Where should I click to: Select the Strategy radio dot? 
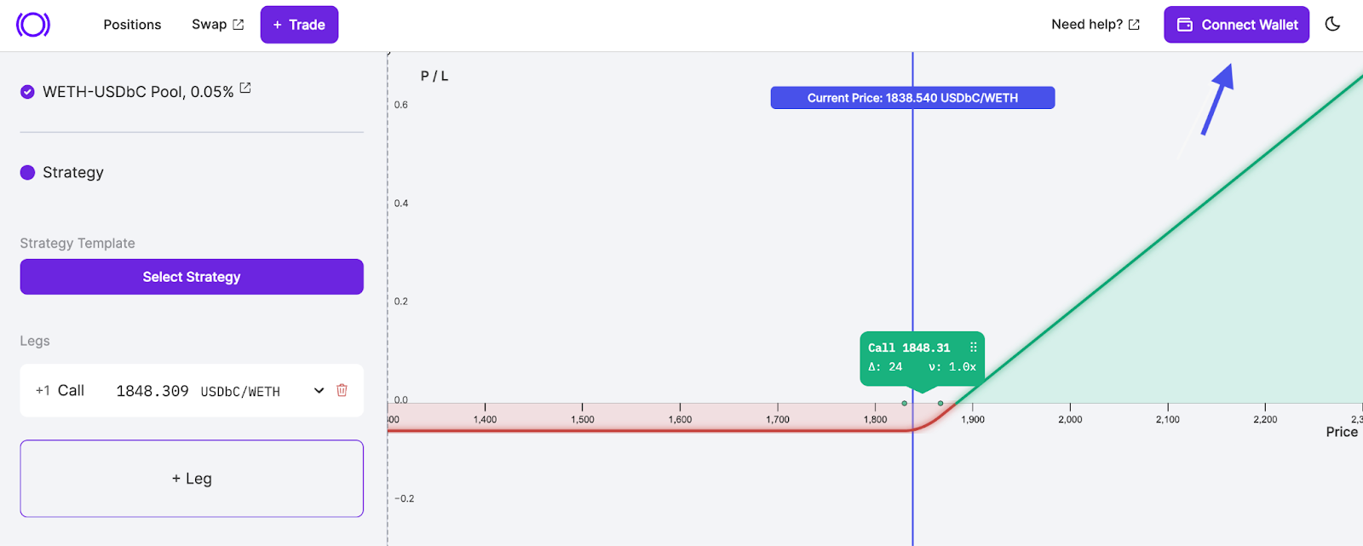pos(27,173)
